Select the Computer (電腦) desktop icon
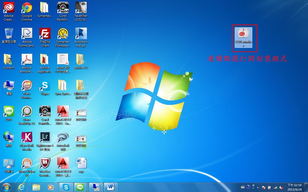Image resolution: width=308 pixels, height=192 pixels. point(9,88)
